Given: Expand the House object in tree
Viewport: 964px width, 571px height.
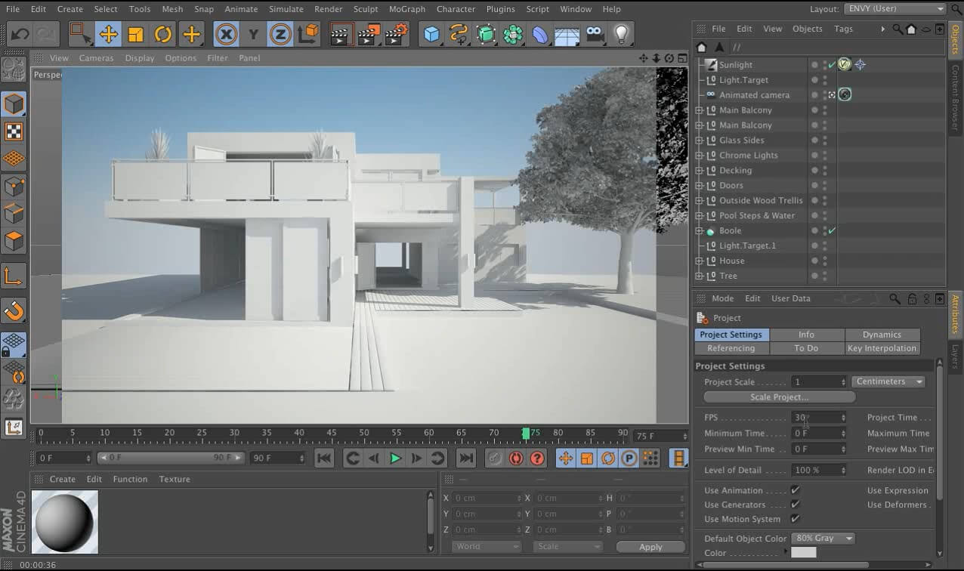Looking at the screenshot, I should (699, 261).
